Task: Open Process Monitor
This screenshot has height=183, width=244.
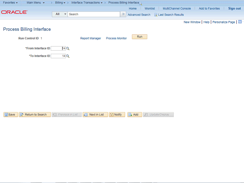Action: 116,38
